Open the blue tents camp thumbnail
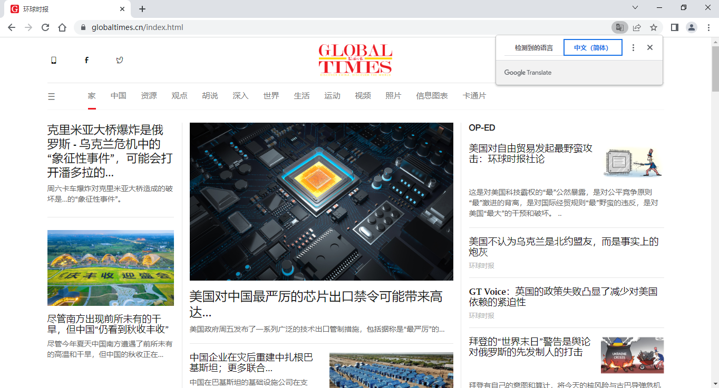Viewport: 719px width, 388px height. pyautogui.click(x=391, y=371)
